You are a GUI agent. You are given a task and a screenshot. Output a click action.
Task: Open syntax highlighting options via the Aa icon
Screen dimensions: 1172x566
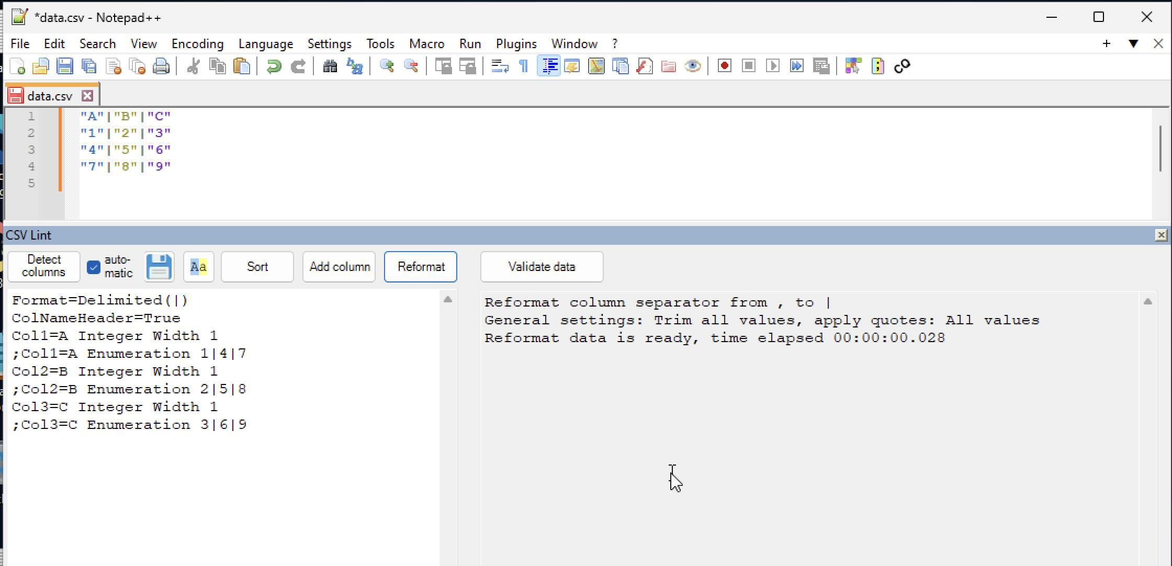(x=198, y=267)
